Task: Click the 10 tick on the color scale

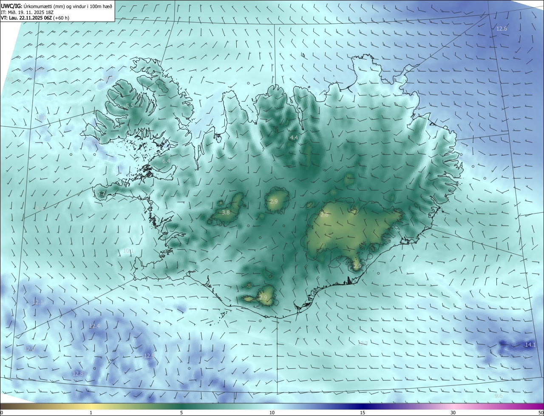Action: [x=272, y=413]
